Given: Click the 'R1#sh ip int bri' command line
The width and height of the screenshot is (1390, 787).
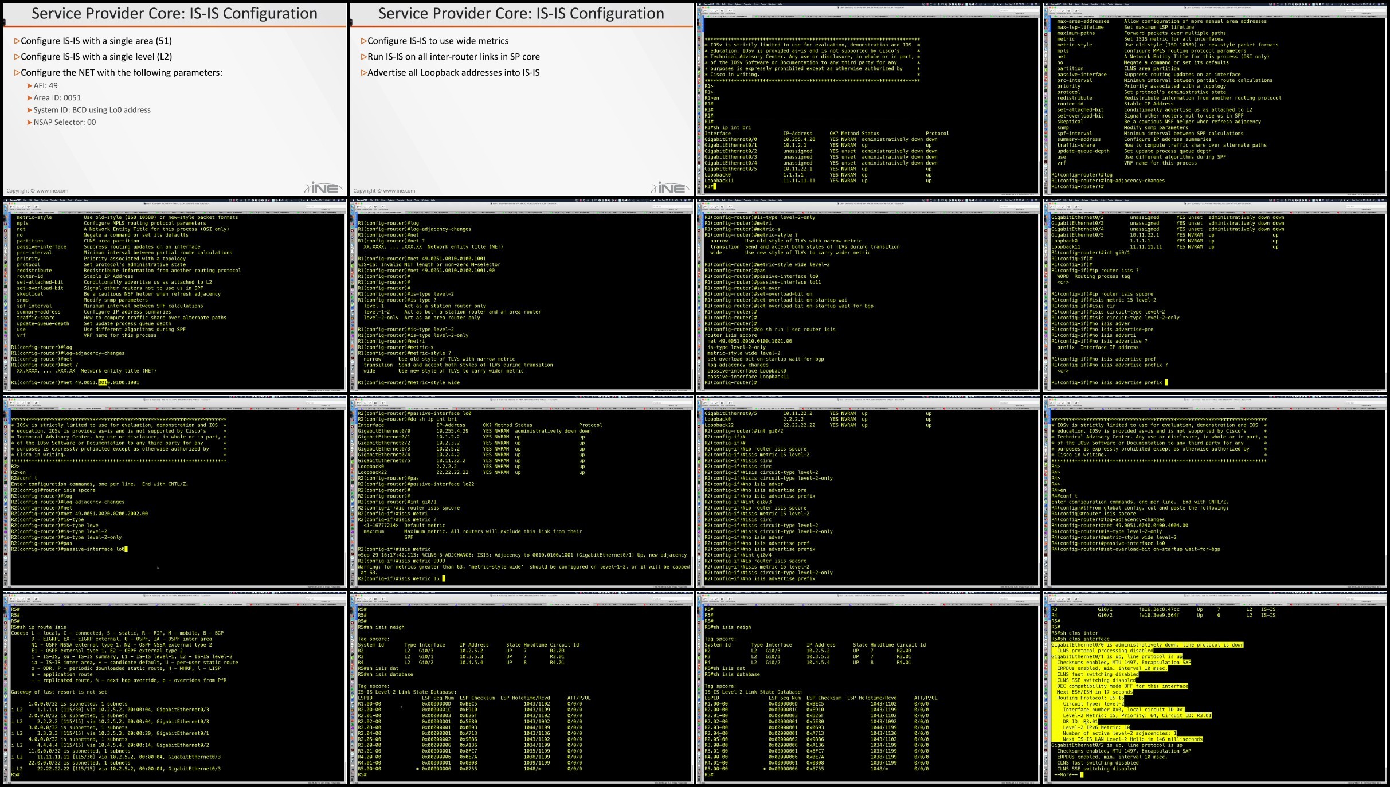Looking at the screenshot, I should 727,127.
